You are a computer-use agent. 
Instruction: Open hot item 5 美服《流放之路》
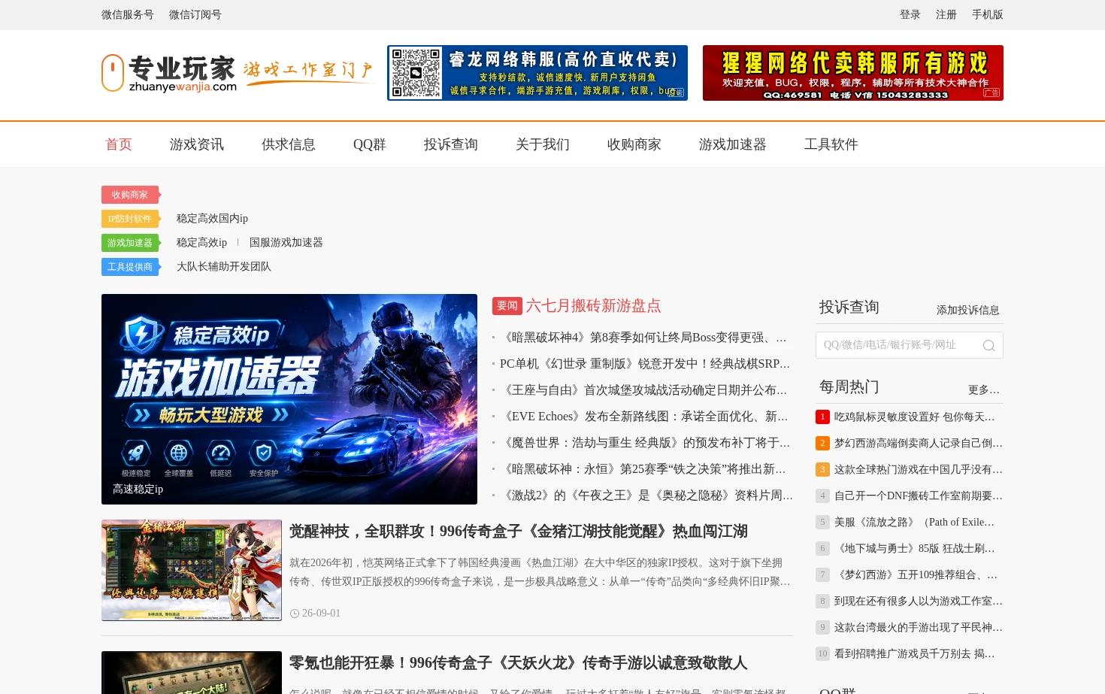click(914, 522)
